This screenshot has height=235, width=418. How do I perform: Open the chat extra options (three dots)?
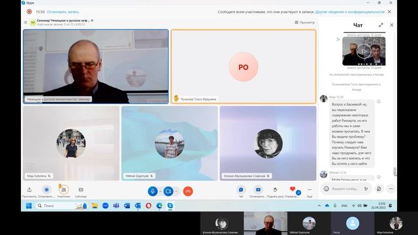(391, 189)
